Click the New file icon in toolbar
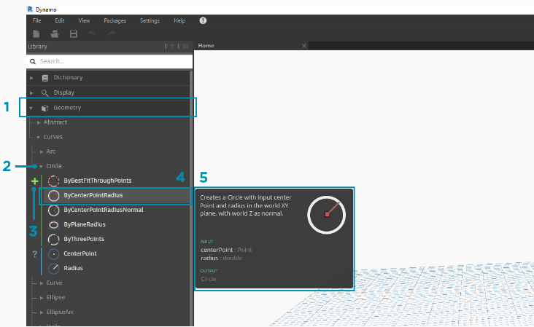The height and width of the screenshot is (327, 534). tap(36, 34)
